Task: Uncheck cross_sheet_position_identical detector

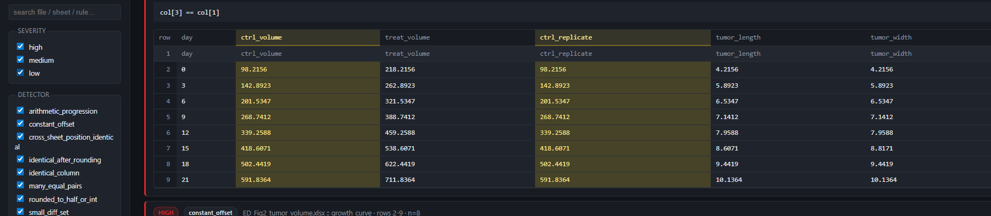Action: (x=21, y=136)
